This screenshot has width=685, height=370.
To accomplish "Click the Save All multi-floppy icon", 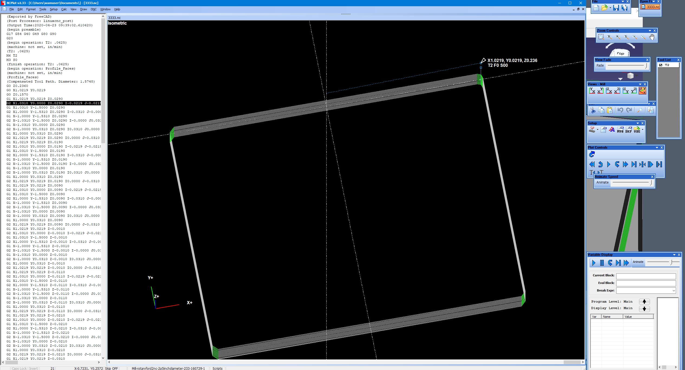I will point(624,8).
